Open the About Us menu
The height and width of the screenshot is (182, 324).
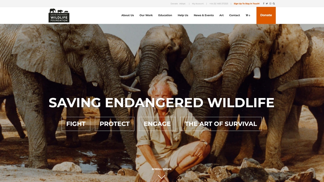click(x=128, y=15)
